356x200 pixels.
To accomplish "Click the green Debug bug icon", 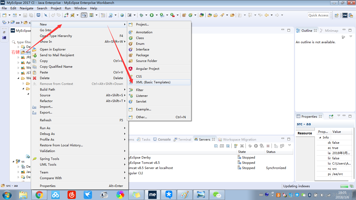I will (141, 15).
